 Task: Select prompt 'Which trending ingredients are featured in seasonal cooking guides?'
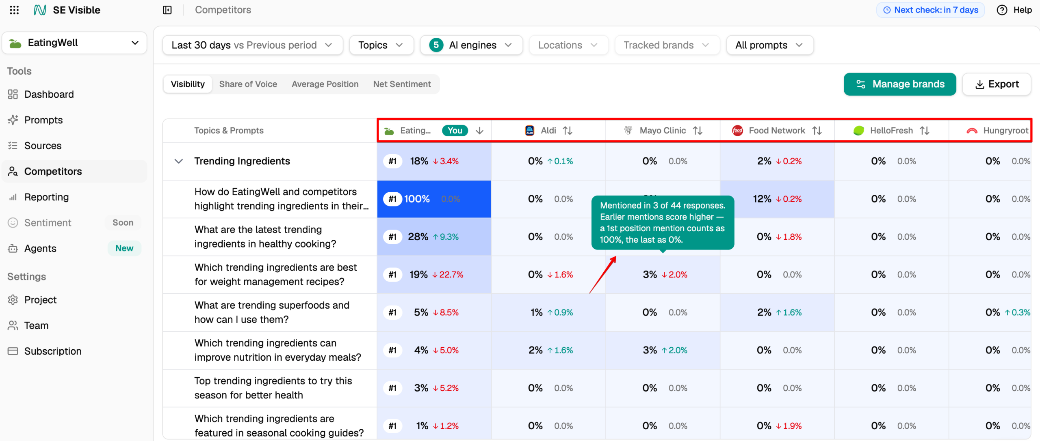pos(279,425)
